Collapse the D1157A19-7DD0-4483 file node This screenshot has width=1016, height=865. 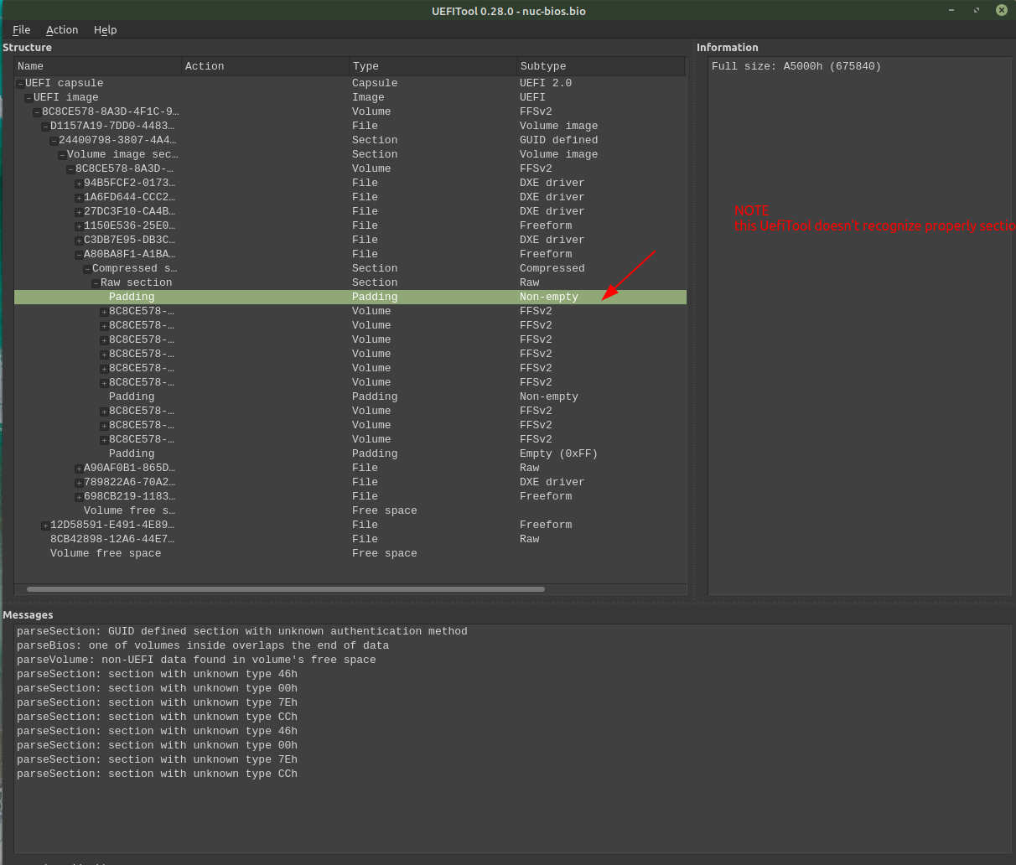(x=45, y=127)
